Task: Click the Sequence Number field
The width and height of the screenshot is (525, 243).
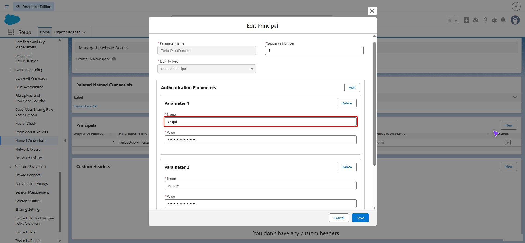Action: 314,51
